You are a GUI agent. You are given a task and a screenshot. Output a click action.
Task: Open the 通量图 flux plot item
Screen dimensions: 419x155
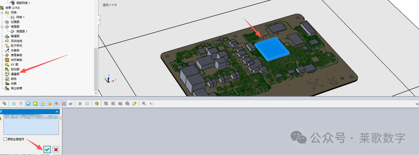pos(15,74)
